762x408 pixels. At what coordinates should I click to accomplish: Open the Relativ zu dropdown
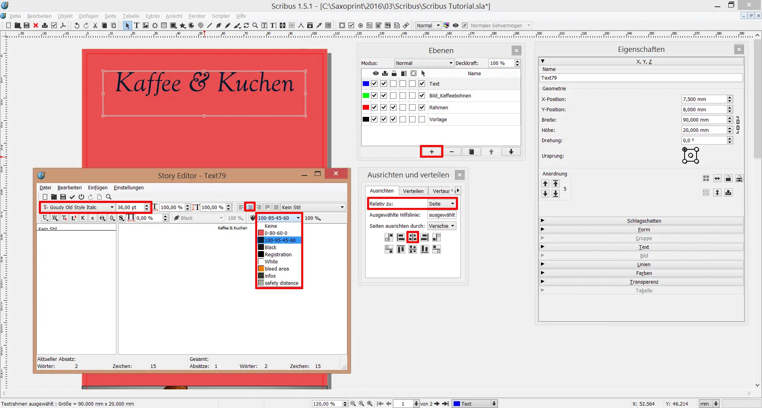[441, 203]
